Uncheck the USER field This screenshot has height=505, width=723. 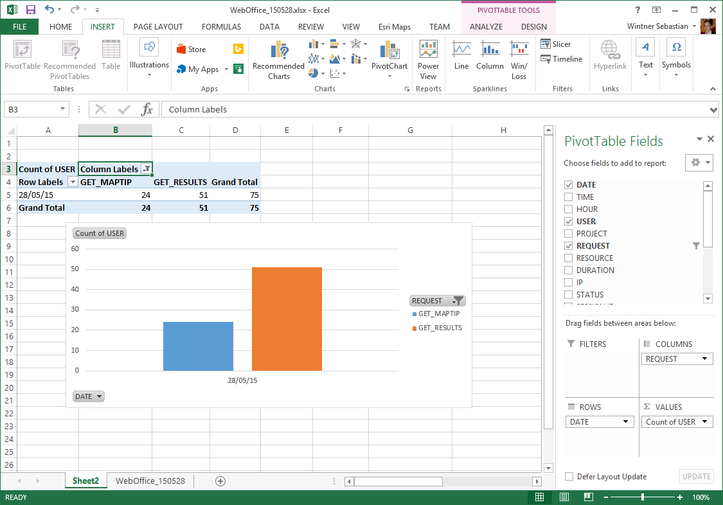coord(569,221)
